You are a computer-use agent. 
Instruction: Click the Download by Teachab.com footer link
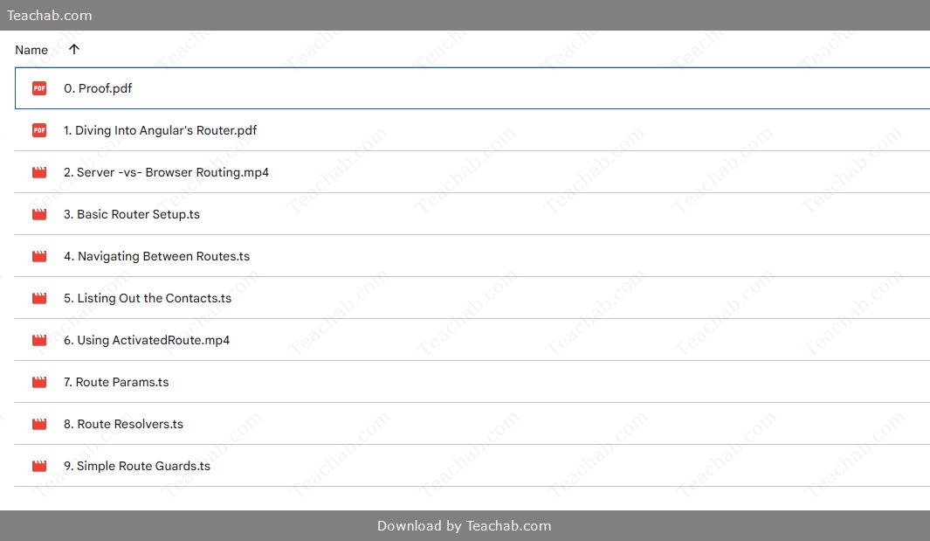point(465,525)
